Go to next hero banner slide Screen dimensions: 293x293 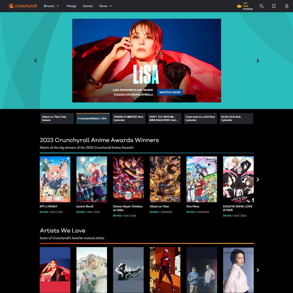point(258,61)
